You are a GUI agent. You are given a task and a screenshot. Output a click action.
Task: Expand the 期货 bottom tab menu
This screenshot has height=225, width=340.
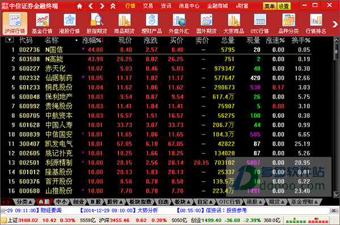coord(277,202)
